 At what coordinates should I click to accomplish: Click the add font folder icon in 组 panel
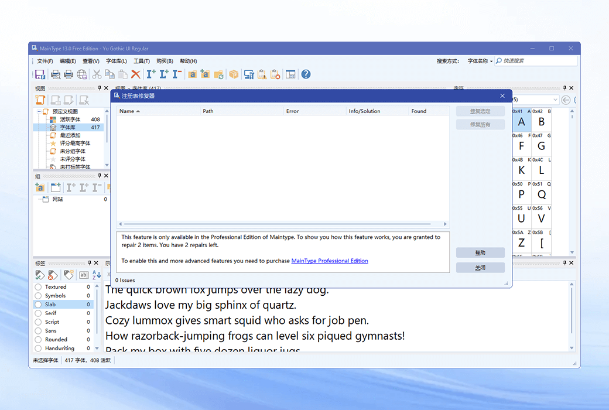[40, 187]
